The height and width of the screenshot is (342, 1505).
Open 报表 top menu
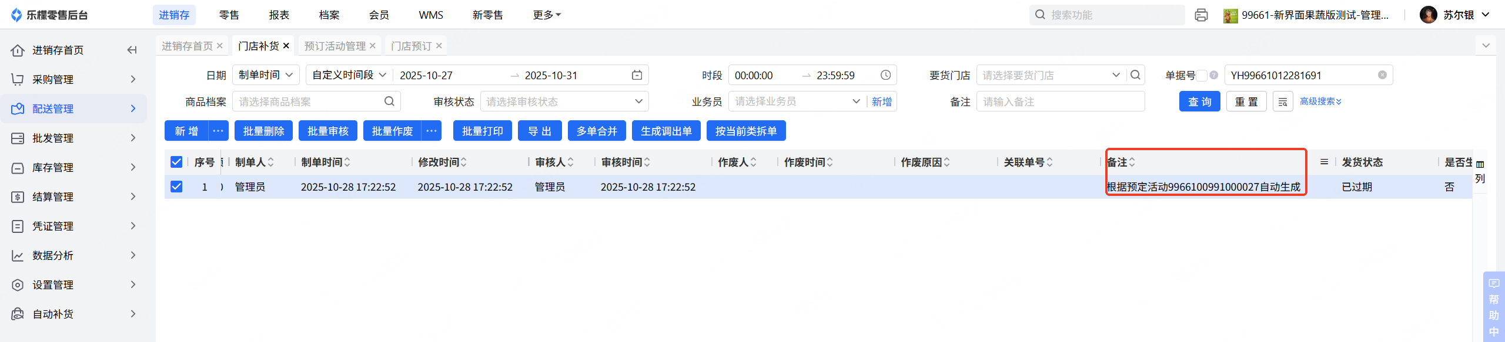279,15
